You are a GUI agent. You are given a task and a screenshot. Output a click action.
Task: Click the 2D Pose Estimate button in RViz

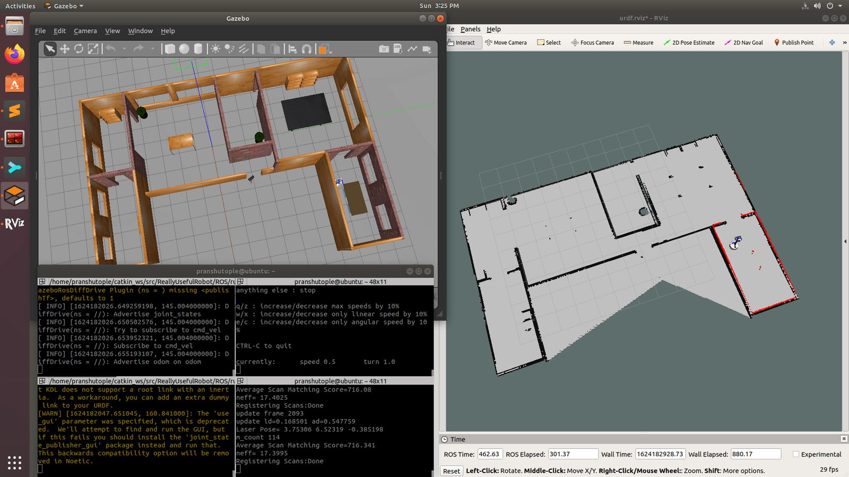click(x=689, y=42)
